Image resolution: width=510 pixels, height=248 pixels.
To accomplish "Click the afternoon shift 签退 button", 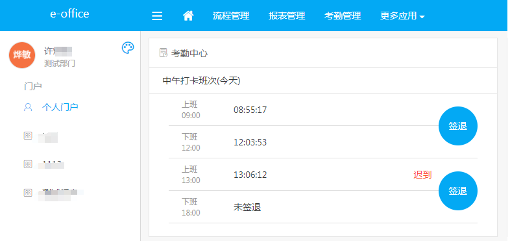I will (x=458, y=191).
